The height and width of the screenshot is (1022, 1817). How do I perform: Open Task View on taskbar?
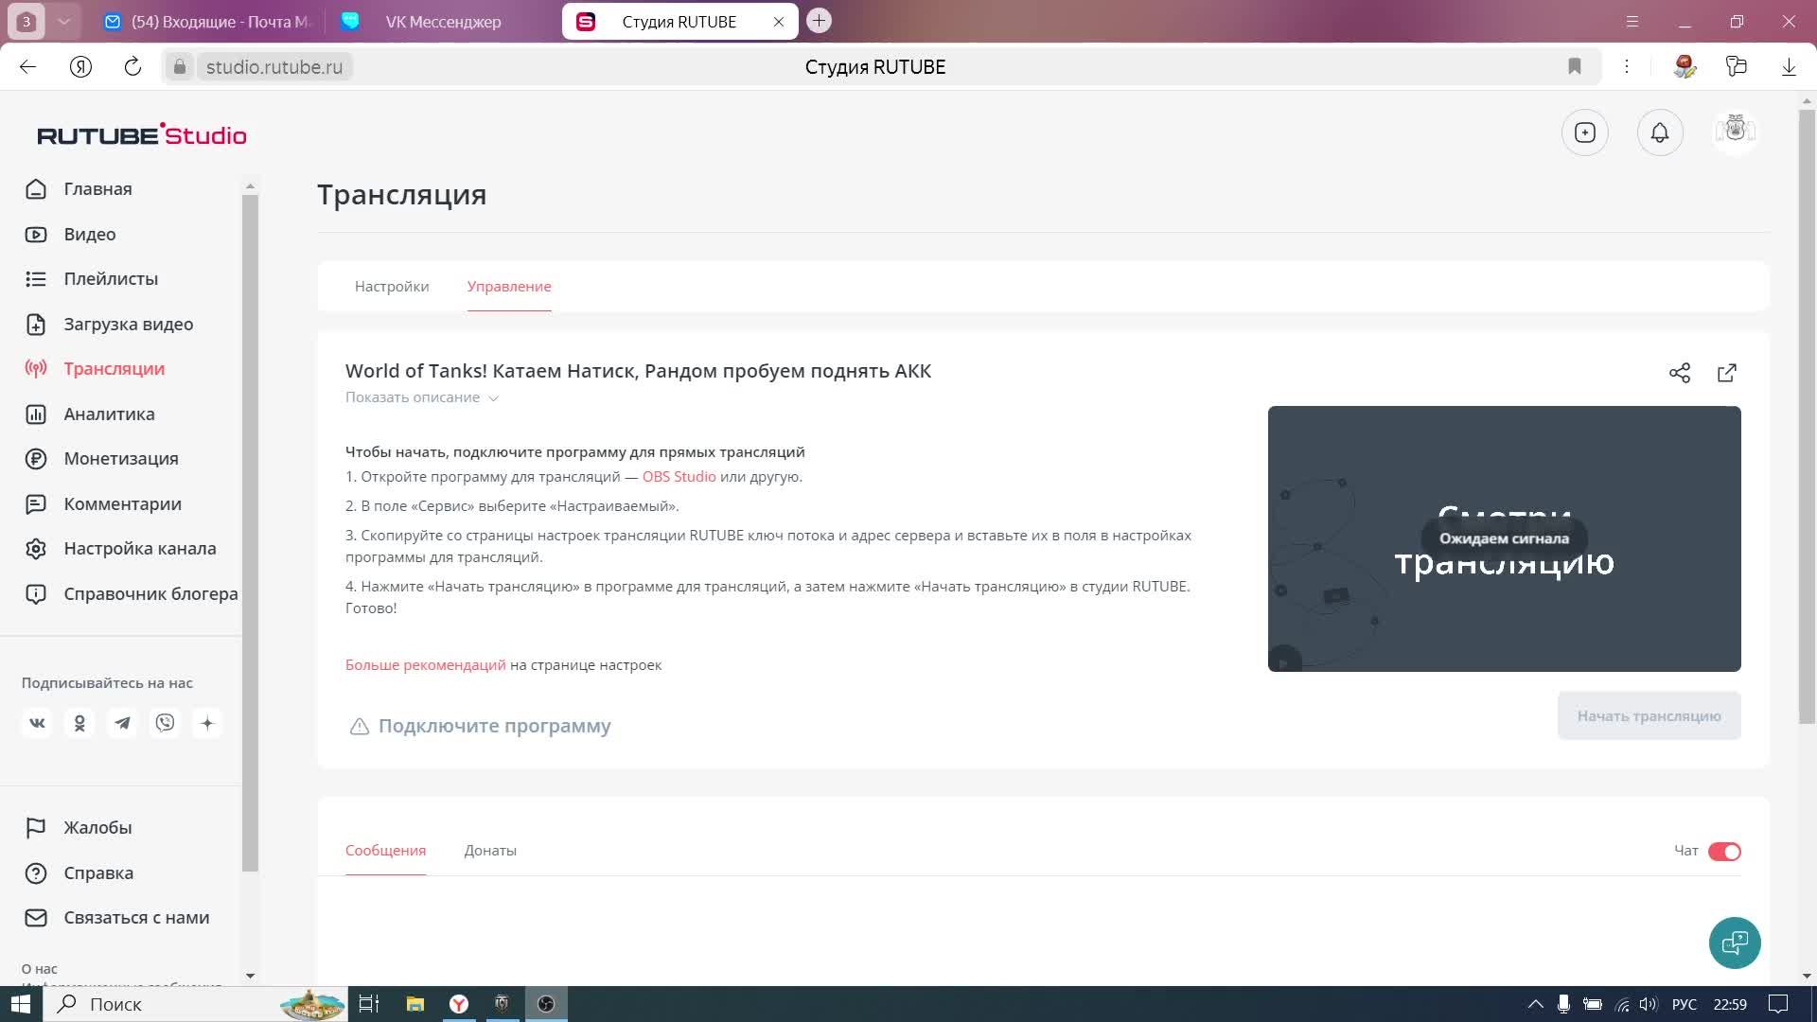point(369,1004)
